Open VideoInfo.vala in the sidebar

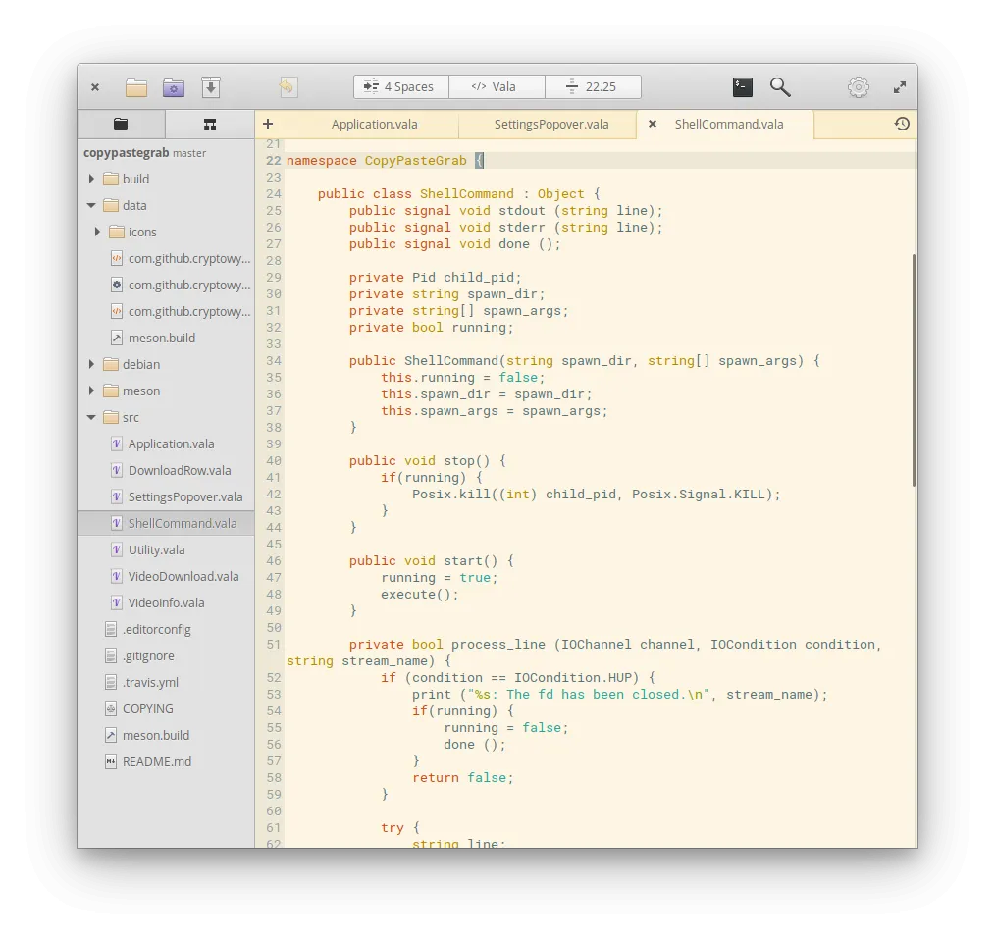tap(166, 602)
